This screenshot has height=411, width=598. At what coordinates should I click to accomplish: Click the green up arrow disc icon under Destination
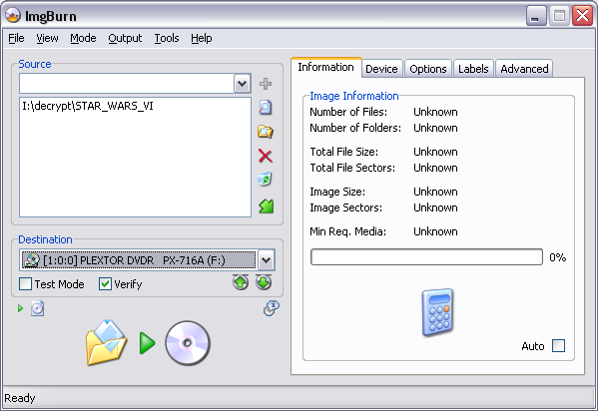click(x=241, y=282)
